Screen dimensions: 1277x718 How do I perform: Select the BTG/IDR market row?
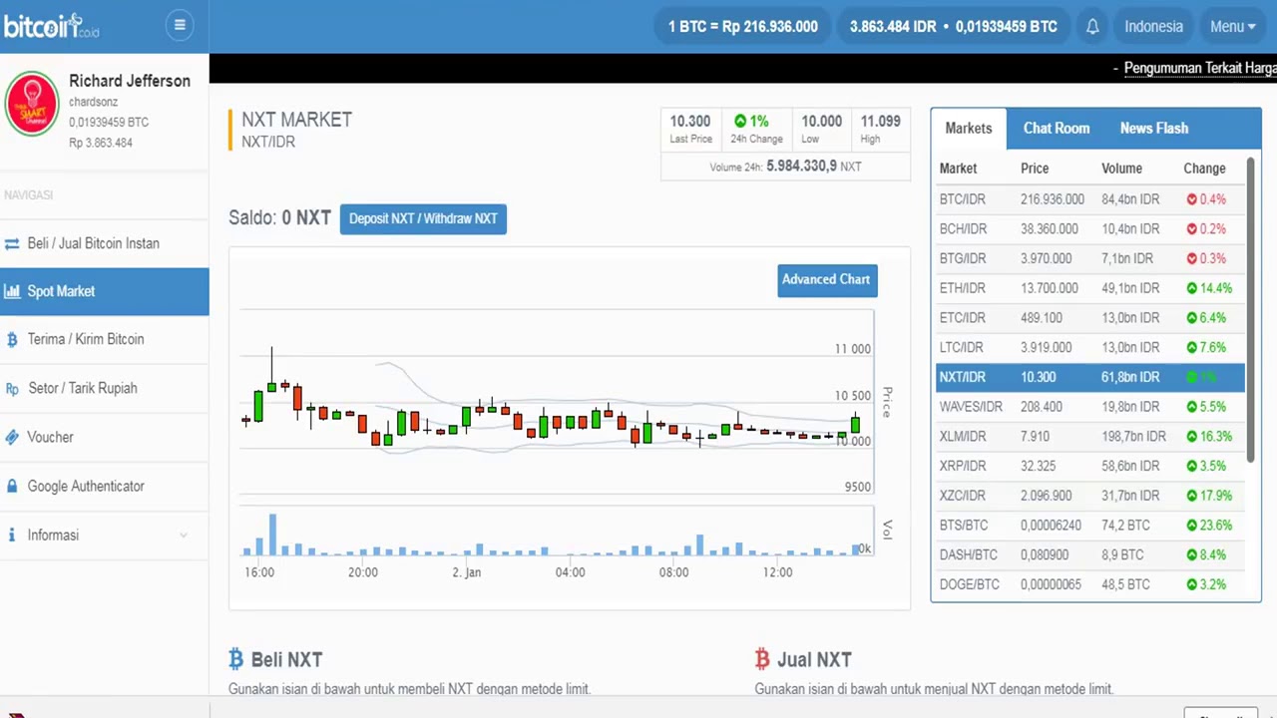point(1090,258)
